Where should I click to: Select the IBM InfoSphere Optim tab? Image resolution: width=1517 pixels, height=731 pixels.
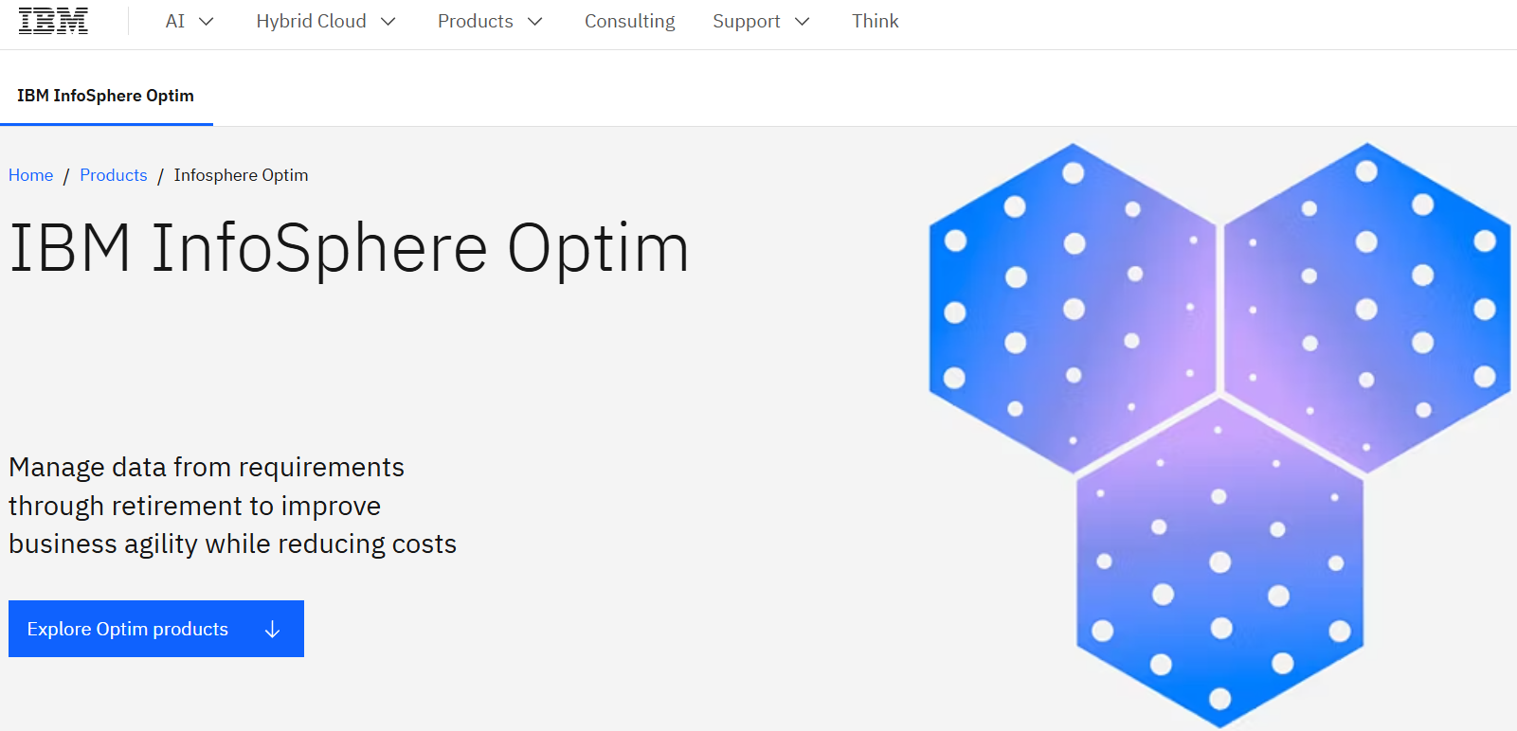[x=106, y=96]
